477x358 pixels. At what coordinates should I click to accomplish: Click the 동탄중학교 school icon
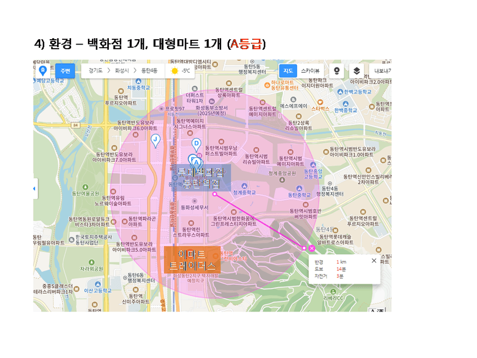299,188
